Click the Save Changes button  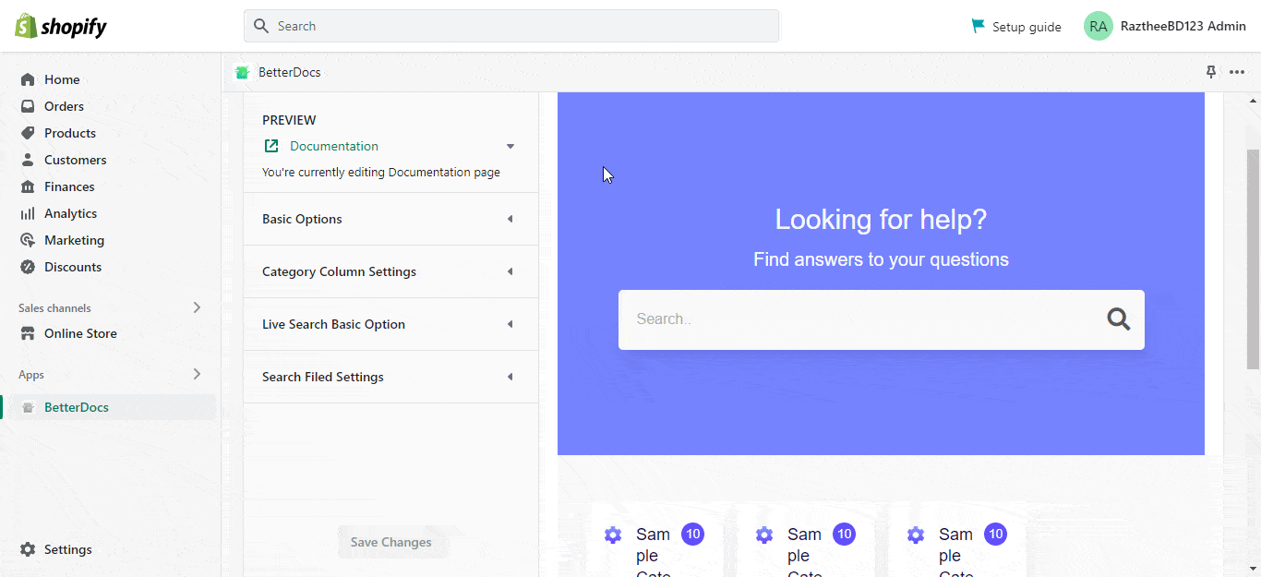pyautogui.click(x=391, y=542)
